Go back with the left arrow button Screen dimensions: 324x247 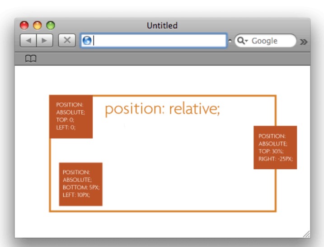[x=28, y=41]
